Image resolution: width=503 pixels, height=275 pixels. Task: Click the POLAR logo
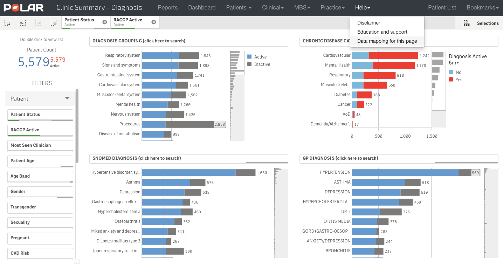pos(23,7)
